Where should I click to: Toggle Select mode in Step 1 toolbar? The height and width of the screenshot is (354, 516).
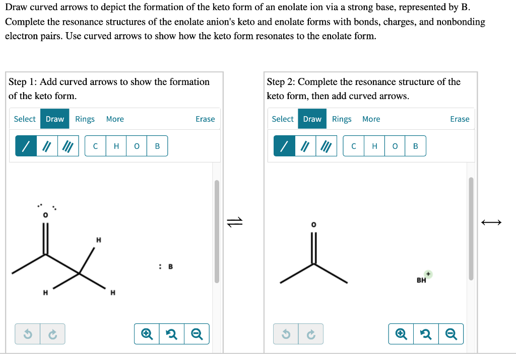(24, 119)
